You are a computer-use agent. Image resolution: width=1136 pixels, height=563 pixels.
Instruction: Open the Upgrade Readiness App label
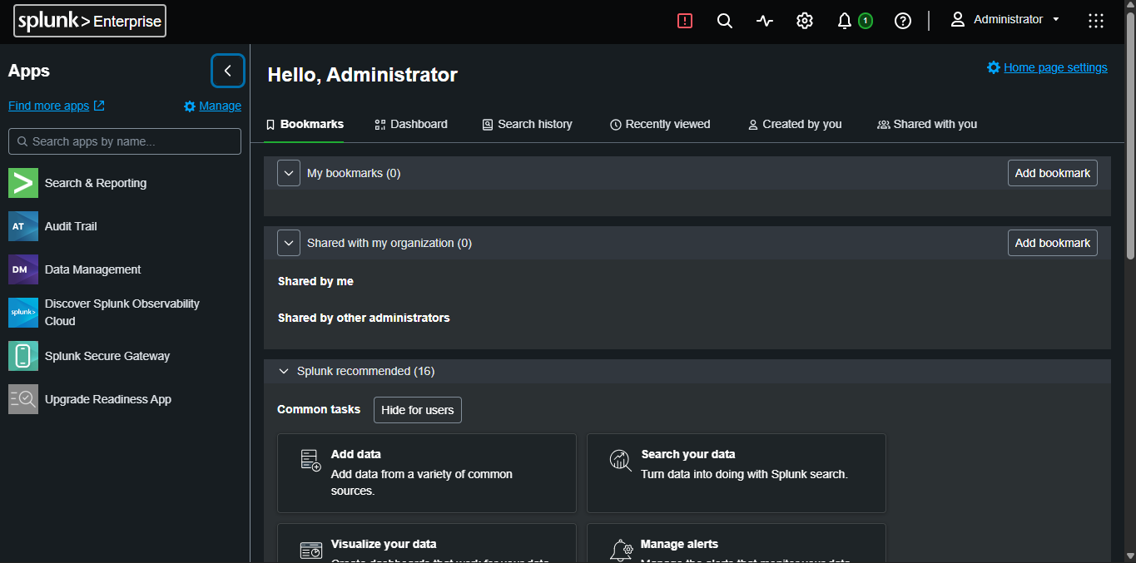[x=108, y=399]
